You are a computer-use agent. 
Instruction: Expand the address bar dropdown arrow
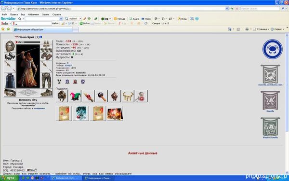click(x=227, y=9)
